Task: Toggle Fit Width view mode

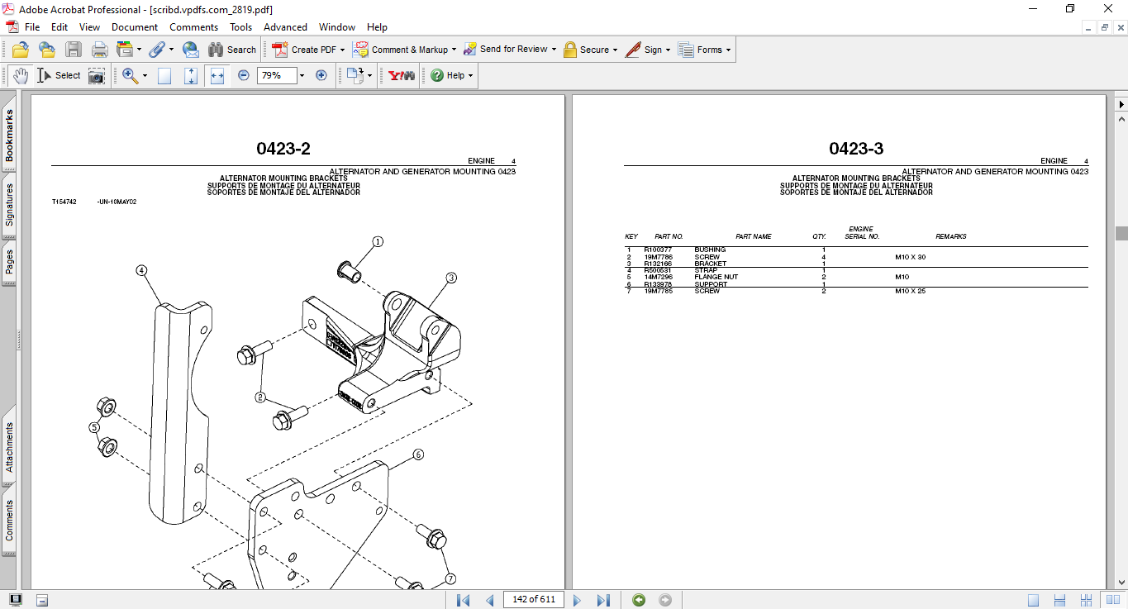Action: pyautogui.click(x=217, y=75)
